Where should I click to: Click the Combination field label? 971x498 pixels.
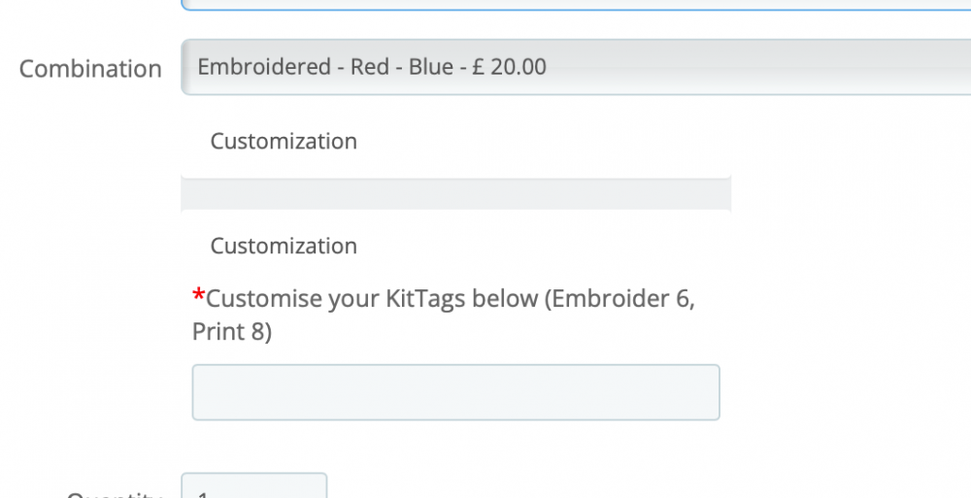click(90, 69)
